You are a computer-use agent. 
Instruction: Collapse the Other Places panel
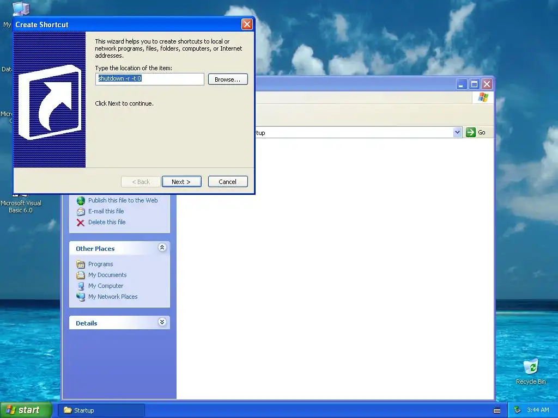[162, 248]
